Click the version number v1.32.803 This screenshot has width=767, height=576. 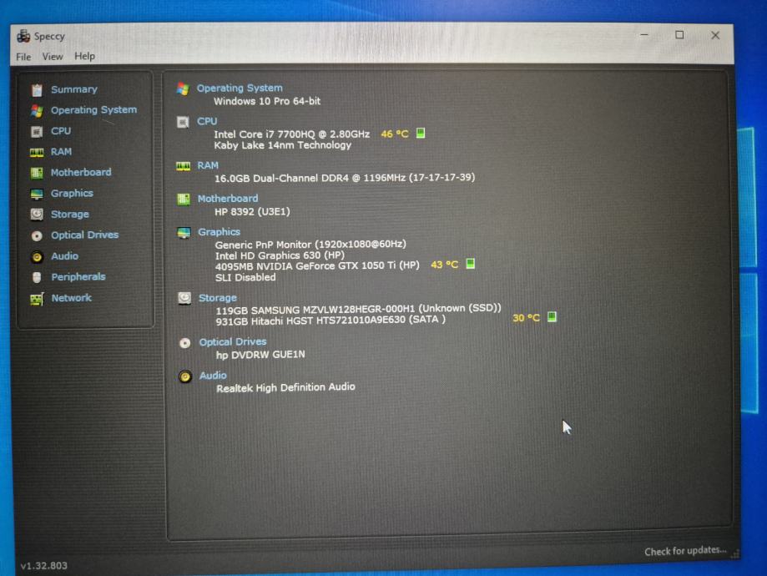click(x=43, y=566)
